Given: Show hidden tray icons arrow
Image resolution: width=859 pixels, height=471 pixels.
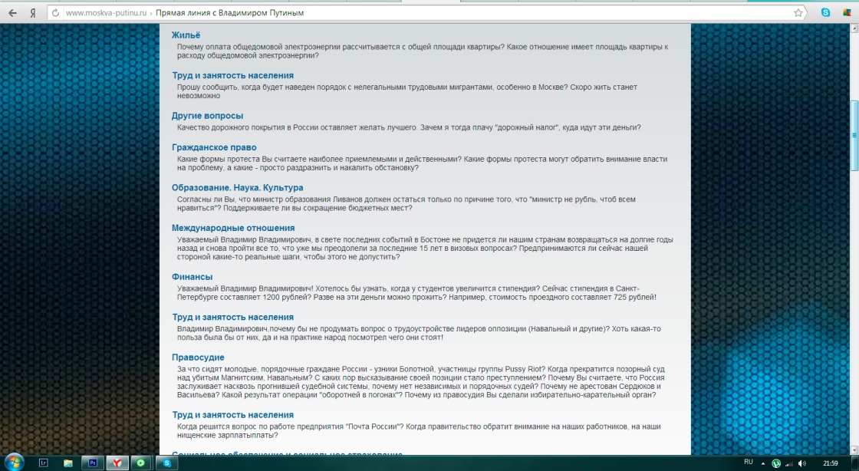Looking at the screenshot, I should [x=762, y=463].
